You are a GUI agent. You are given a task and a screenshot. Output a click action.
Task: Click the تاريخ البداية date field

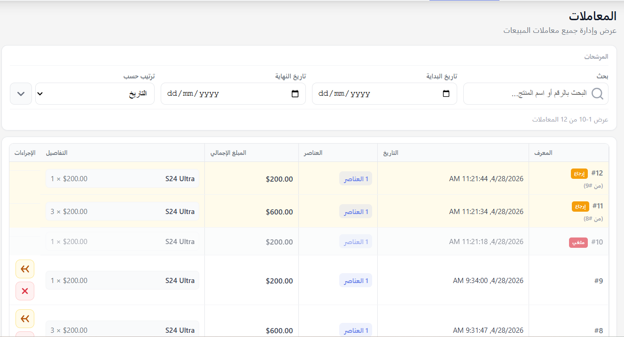[384, 93]
